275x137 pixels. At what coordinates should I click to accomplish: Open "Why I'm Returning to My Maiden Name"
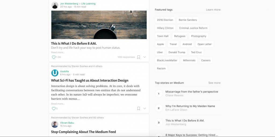[190, 106]
